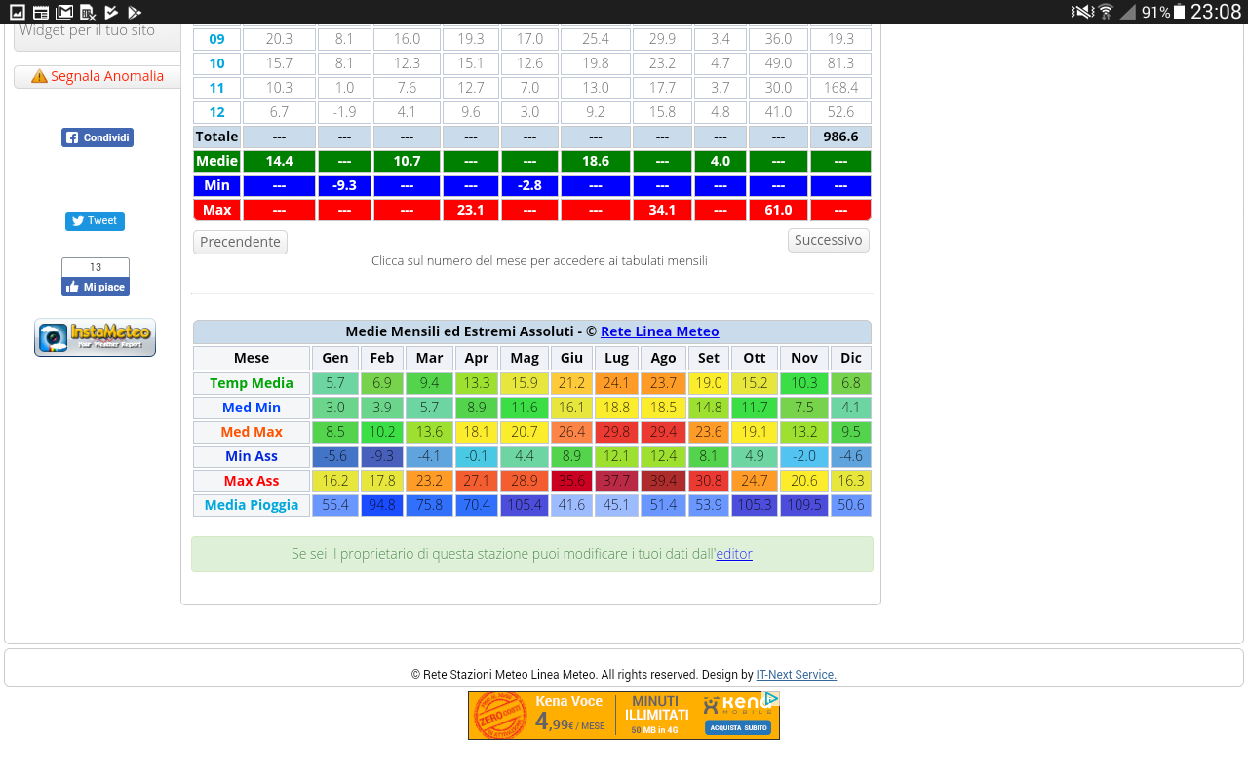Viewport: 1248px width, 780px height.
Task: Open the InstaMeteo badge
Action: pyautogui.click(x=95, y=337)
